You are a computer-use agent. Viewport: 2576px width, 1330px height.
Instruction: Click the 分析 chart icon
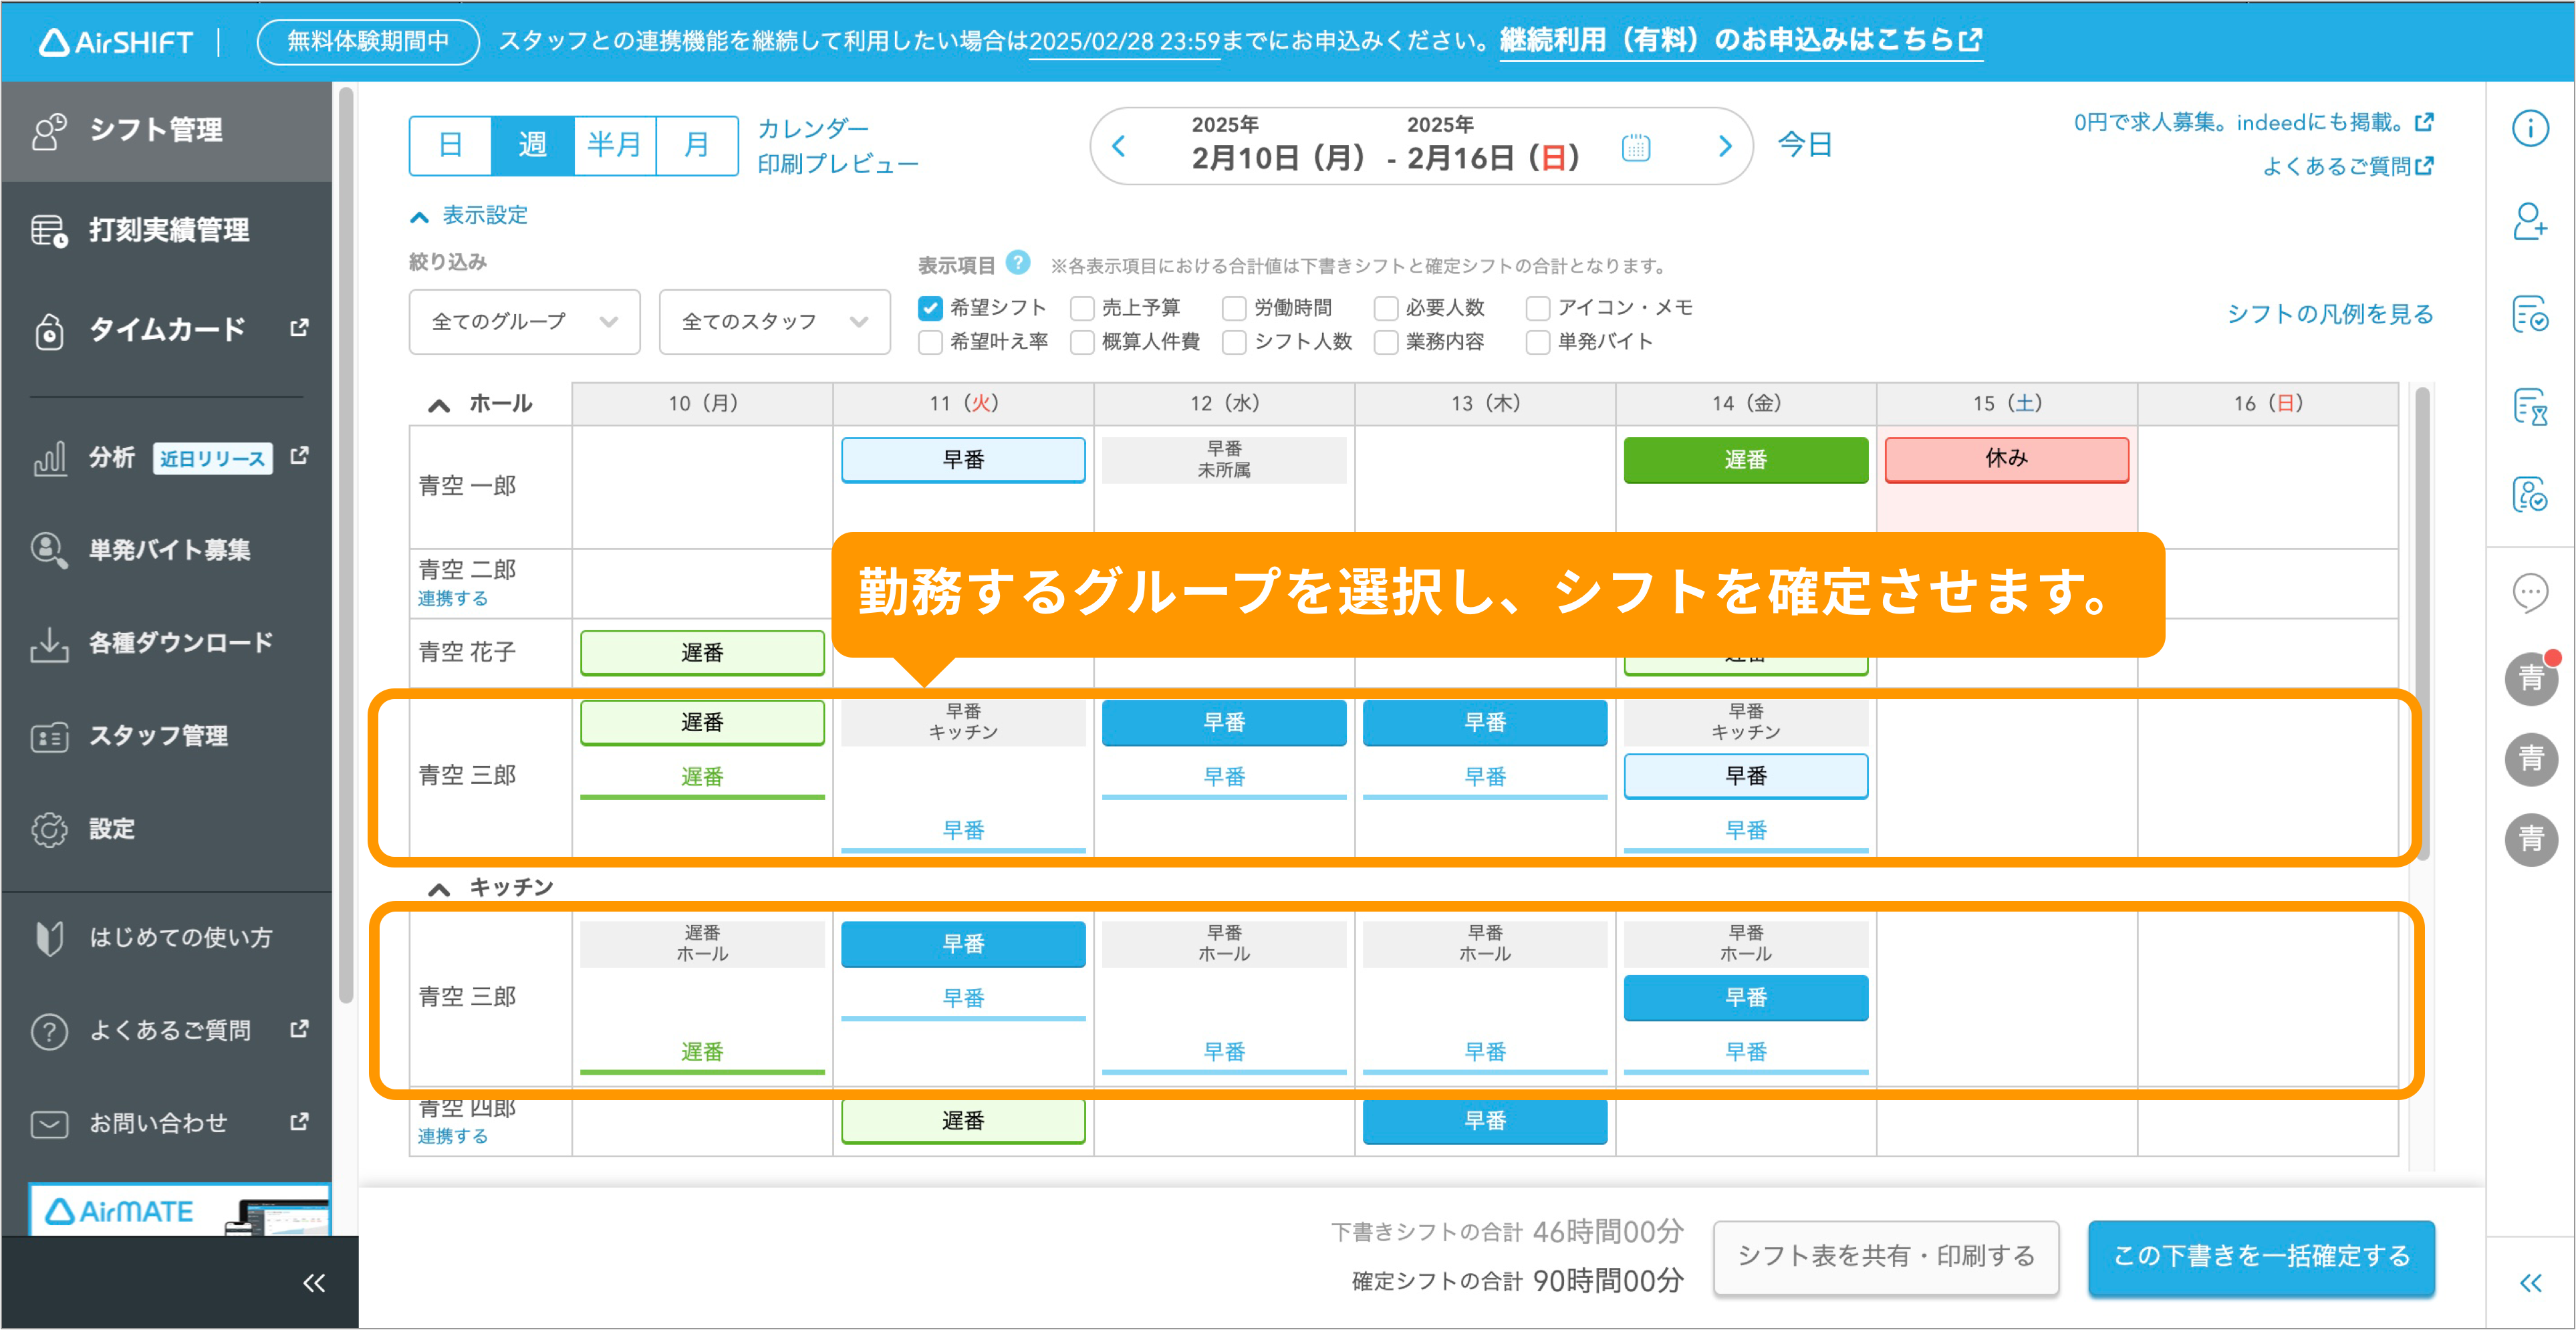click(x=49, y=458)
